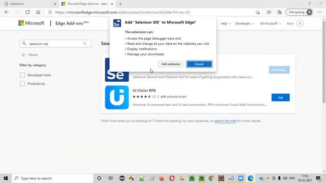The image size is (326, 183).
Task: Cancel the Selenium IDE install dialog
Action: point(199,64)
